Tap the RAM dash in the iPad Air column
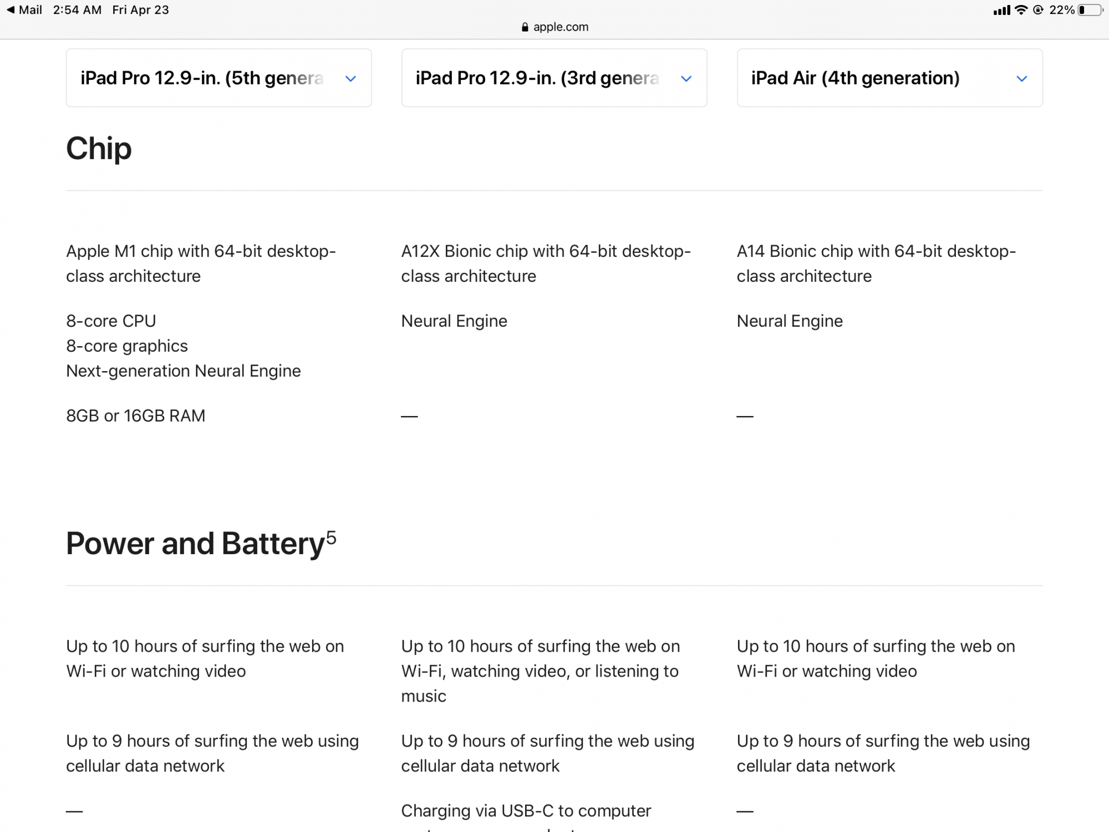The image size is (1109, 832). (x=745, y=417)
